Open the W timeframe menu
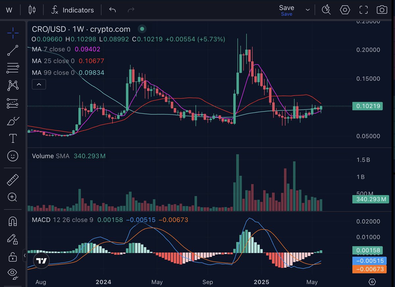Screen dimensions: 395x287 point(9,10)
